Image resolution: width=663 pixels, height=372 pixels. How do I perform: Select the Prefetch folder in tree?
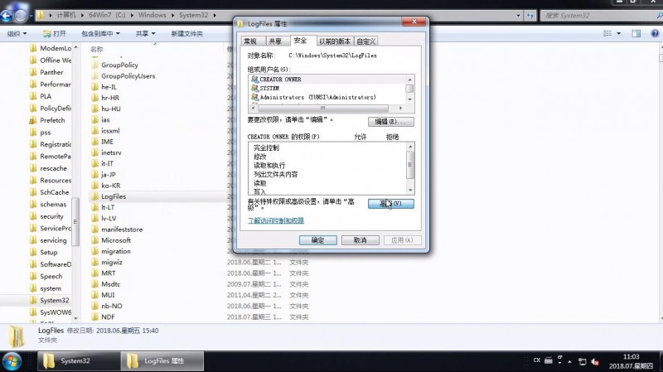pyautogui.click(x=52, y=120)
